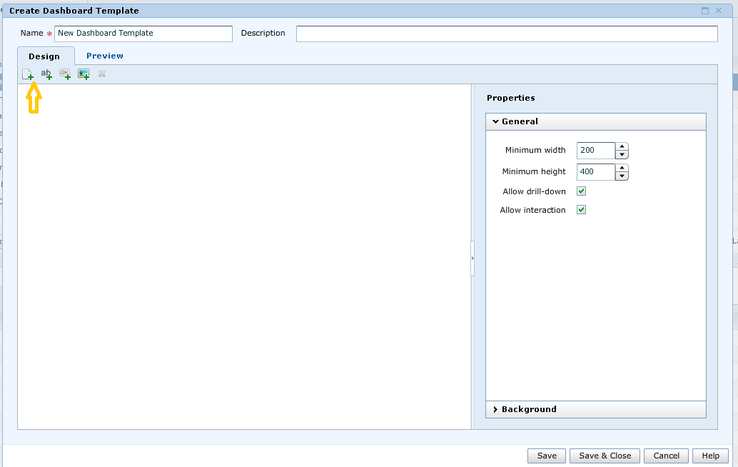The height and width of the screenshot is (467, 738).
Task: Select the add image tool
Action: [x=83, y=74]
